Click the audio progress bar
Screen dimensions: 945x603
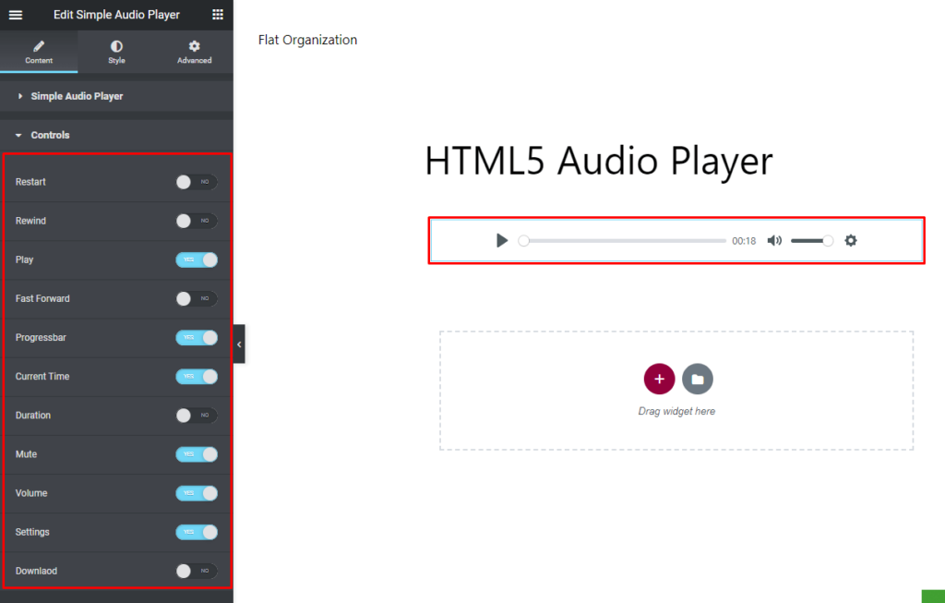(x=623, y=240)
